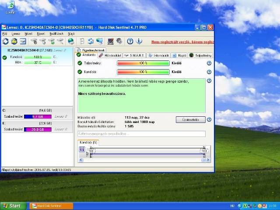Open the Beállítások menu
The height and width of the screenshot is (210, 280).
(x=56, y=33)
